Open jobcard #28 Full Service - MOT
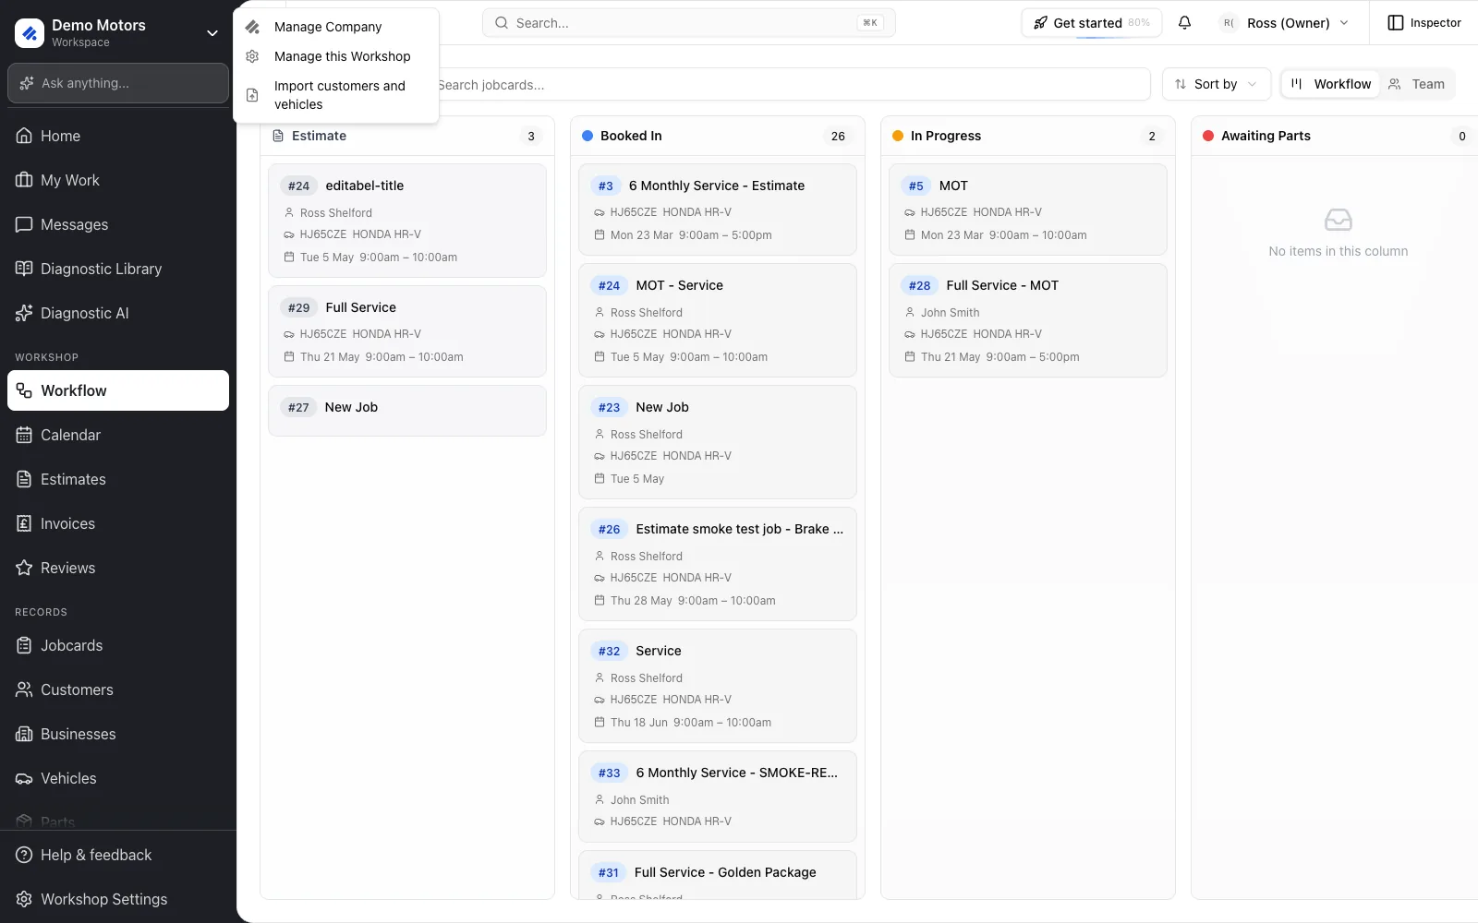Image resolution: width=1478 pixels, height=923 pixels. (1028, 320)
